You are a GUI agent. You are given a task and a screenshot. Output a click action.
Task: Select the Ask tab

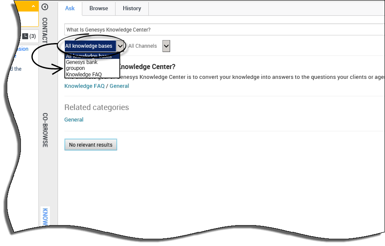[69, 8]
